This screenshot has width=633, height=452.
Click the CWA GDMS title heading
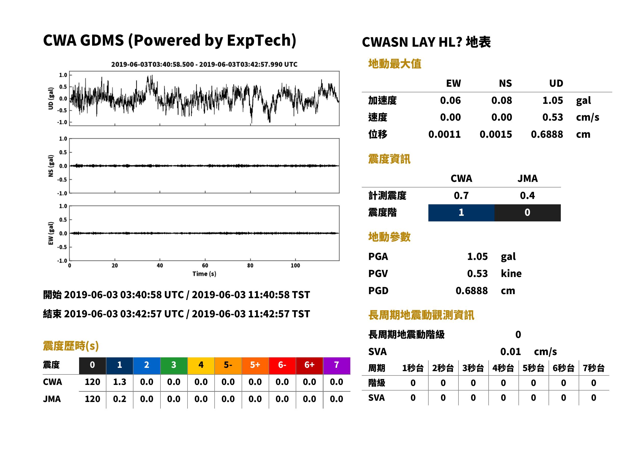pyautogui.click(x=169, y=41)
